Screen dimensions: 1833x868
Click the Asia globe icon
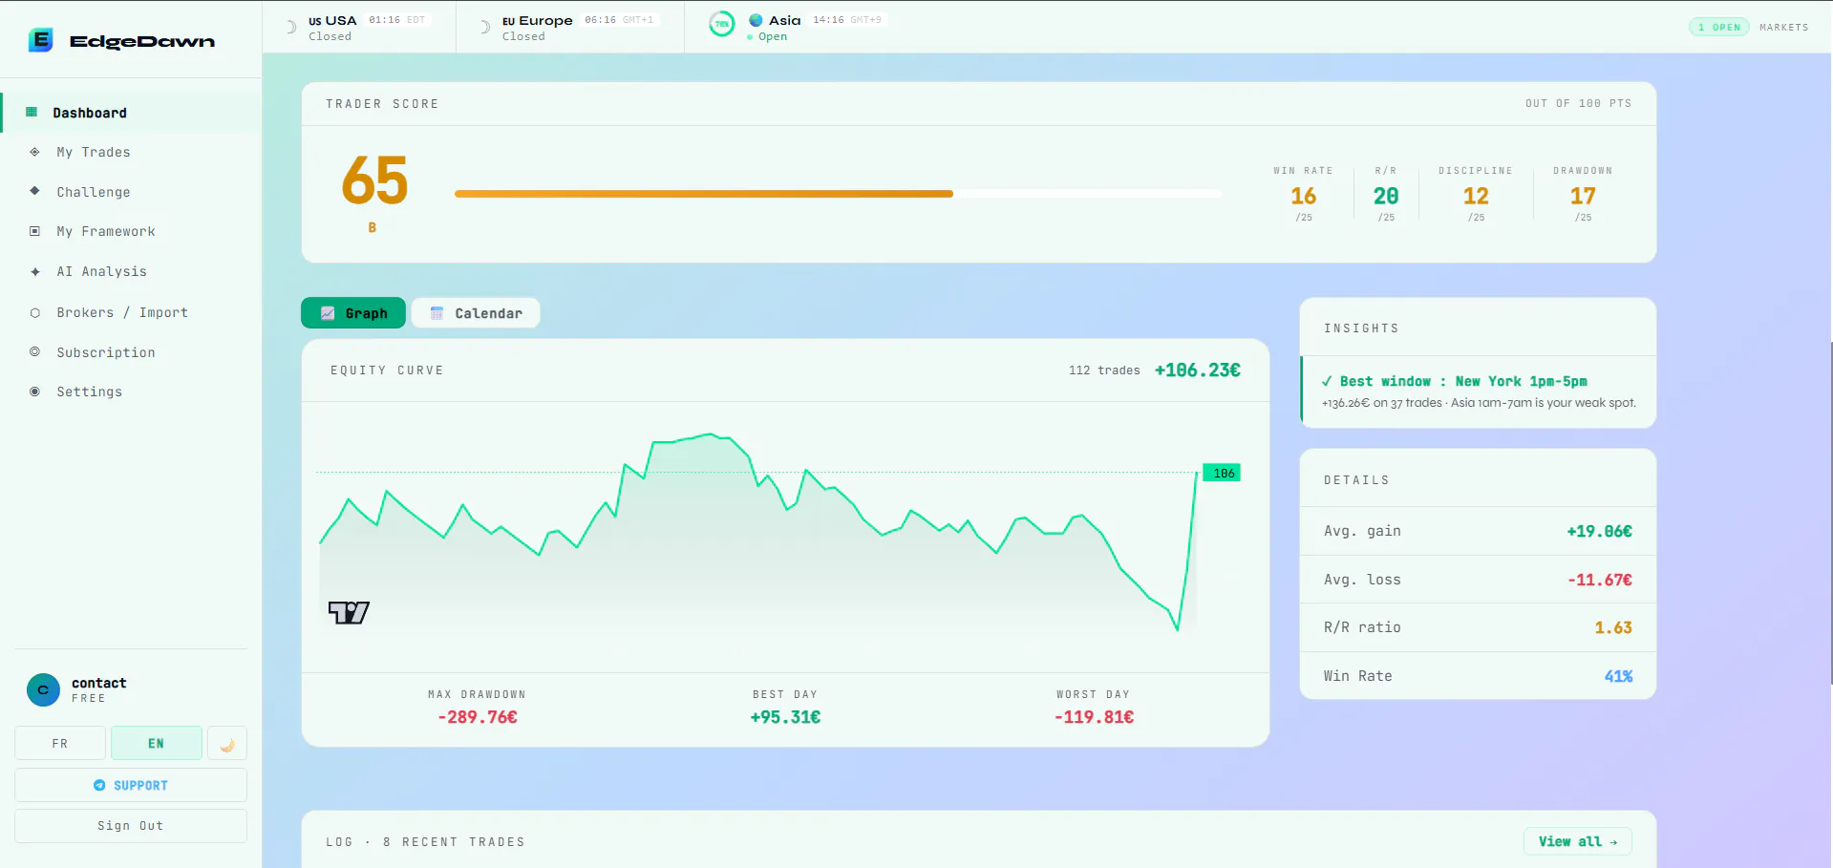pyautogui.click(x=756, y=20)
